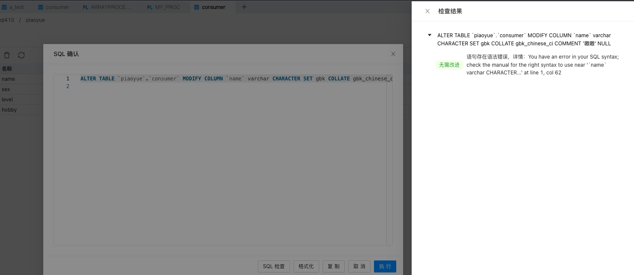Click the refresh icon in columns panel
The image size is (634, 275).
(x=21, y=55)
